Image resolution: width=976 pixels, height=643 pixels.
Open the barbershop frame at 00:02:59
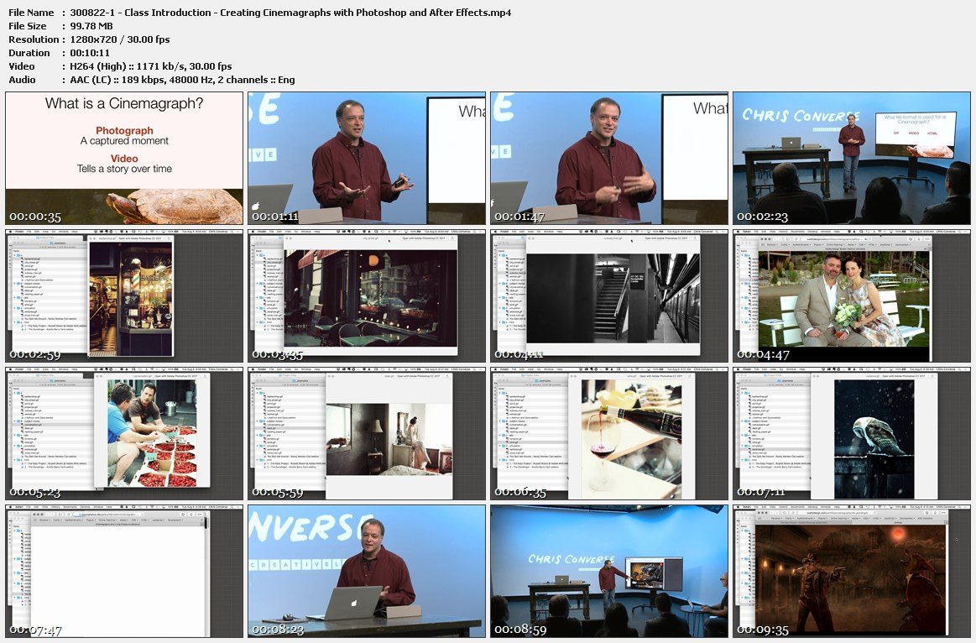tap(124, 295)
